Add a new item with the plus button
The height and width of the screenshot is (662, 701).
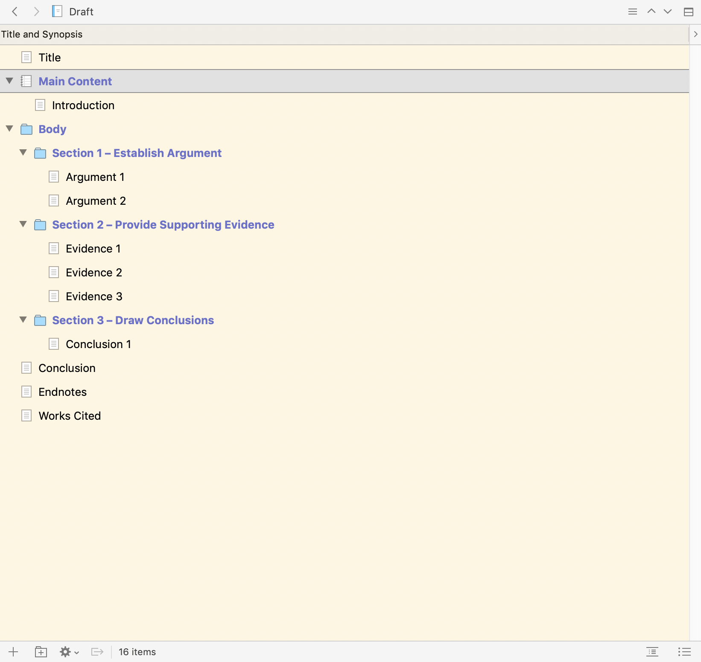13,652
